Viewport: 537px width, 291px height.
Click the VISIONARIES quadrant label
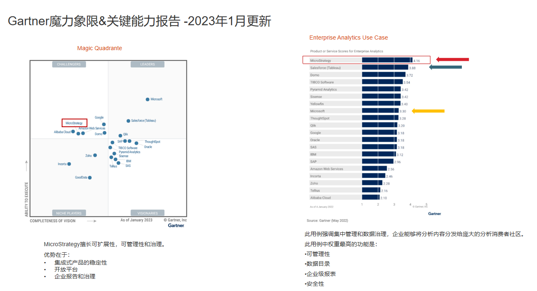(x=147, y=213)
